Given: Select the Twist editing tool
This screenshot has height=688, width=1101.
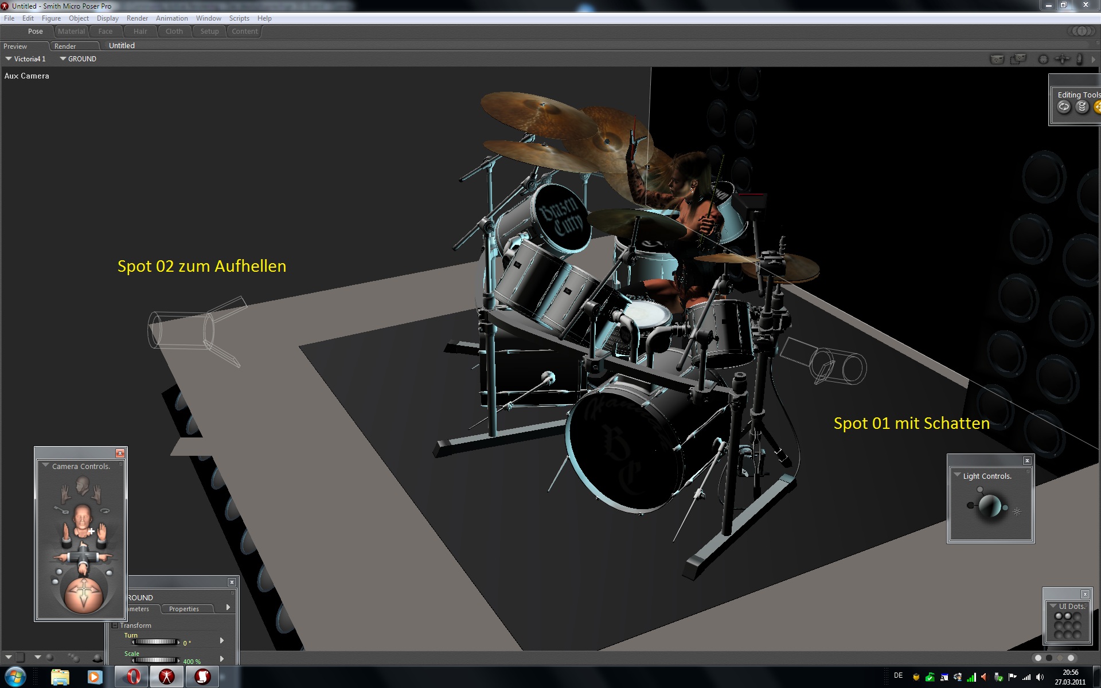Looking at the screenshot, I should (x=1082, y=107).
